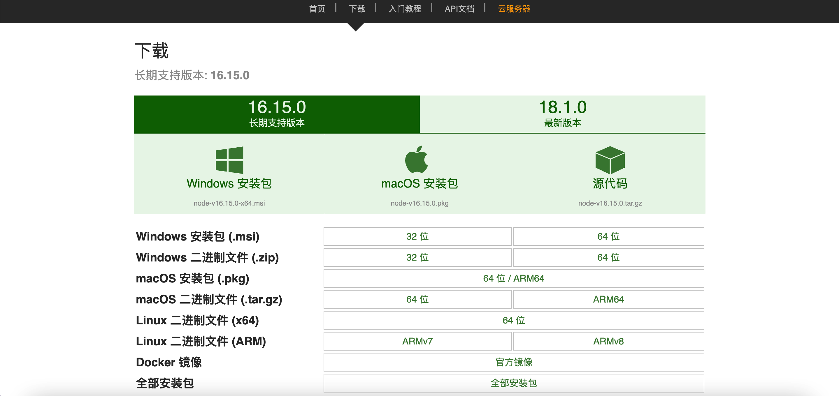Open API文档 navigation item
Screen dimensions: 839x396
[x=459, y=9]
